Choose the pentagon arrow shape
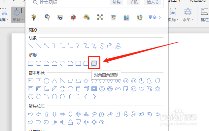Image resolution: width=209 pixels, height=131 pixels. tap(39, 122)
